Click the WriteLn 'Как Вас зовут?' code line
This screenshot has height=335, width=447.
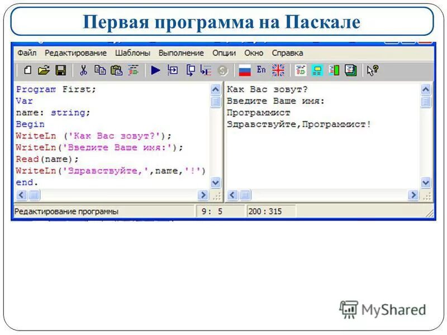coord(93,136)
